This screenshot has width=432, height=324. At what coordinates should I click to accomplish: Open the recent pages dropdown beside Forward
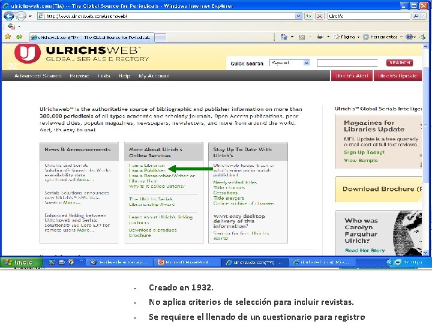tap(31, 16)
